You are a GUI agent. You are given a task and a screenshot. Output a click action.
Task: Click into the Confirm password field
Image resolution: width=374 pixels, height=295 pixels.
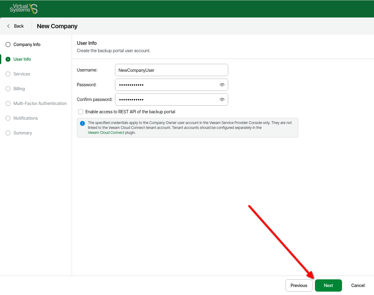click(166, 99)
